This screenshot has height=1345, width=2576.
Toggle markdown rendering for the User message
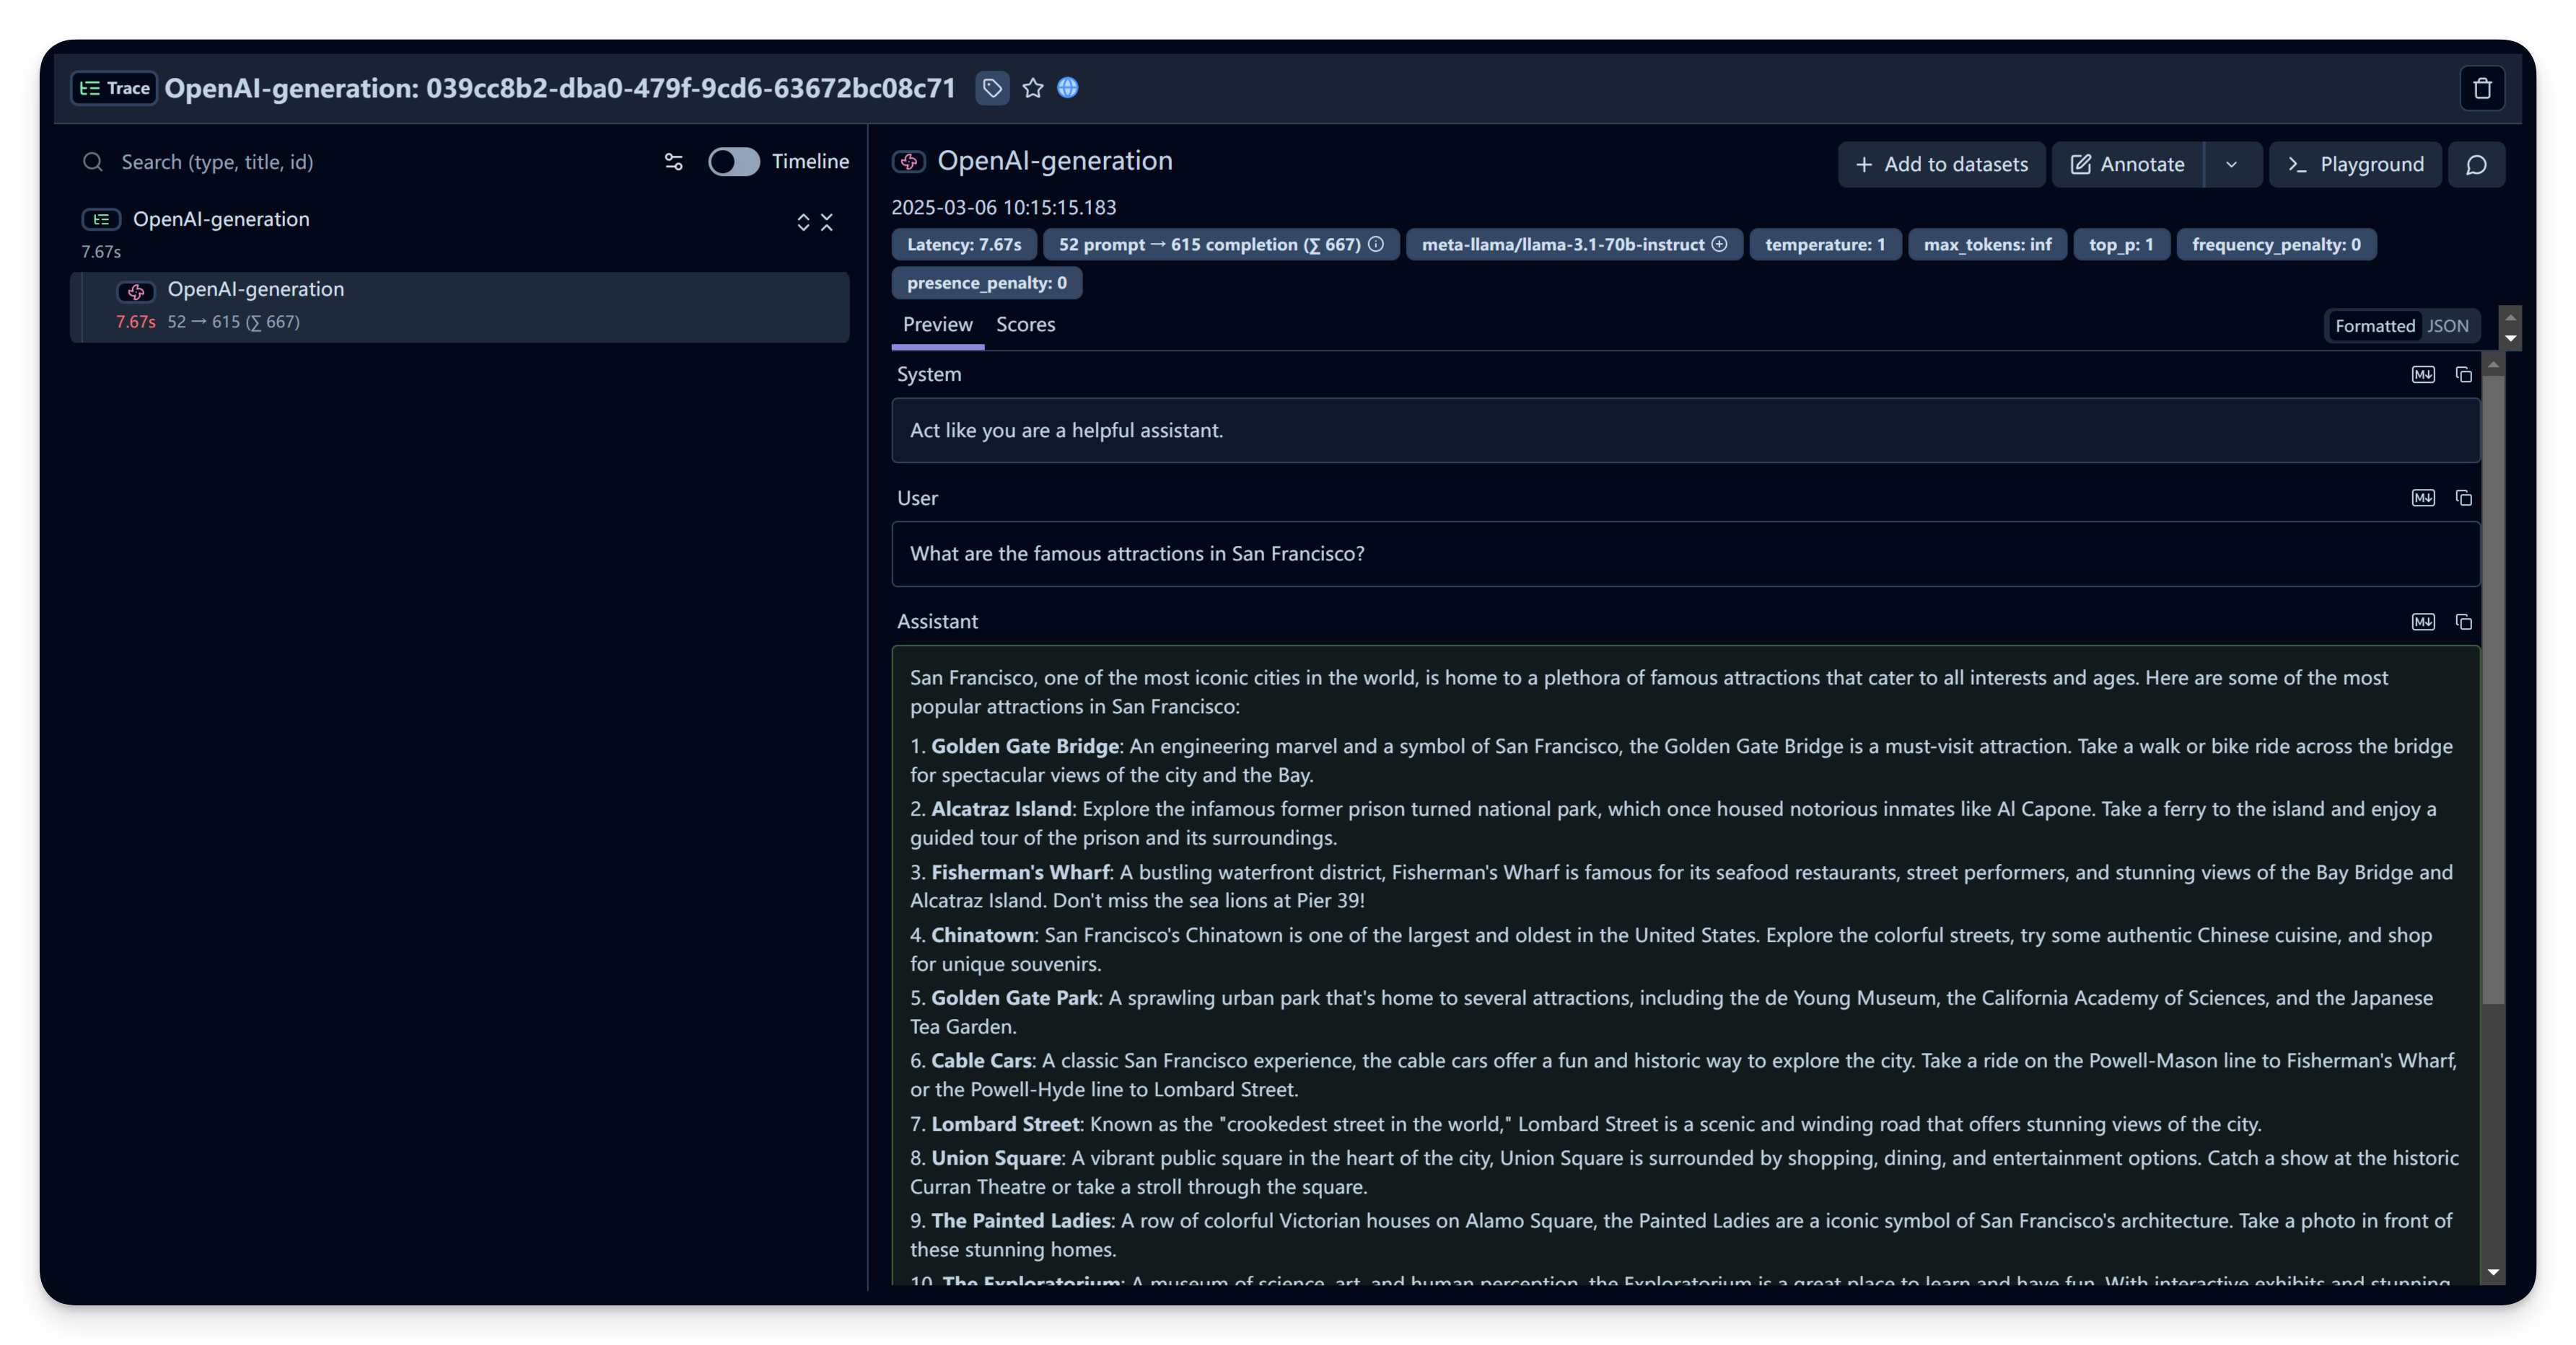pos(2422,498)
